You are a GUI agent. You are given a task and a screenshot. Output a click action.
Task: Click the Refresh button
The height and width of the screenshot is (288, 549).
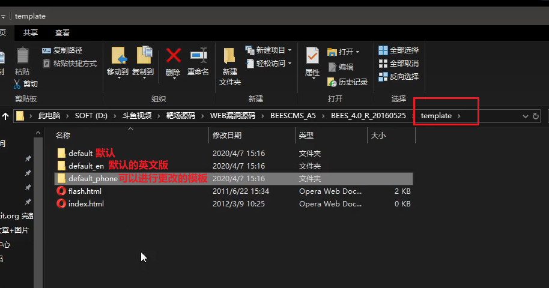click(x=536, y=116)
